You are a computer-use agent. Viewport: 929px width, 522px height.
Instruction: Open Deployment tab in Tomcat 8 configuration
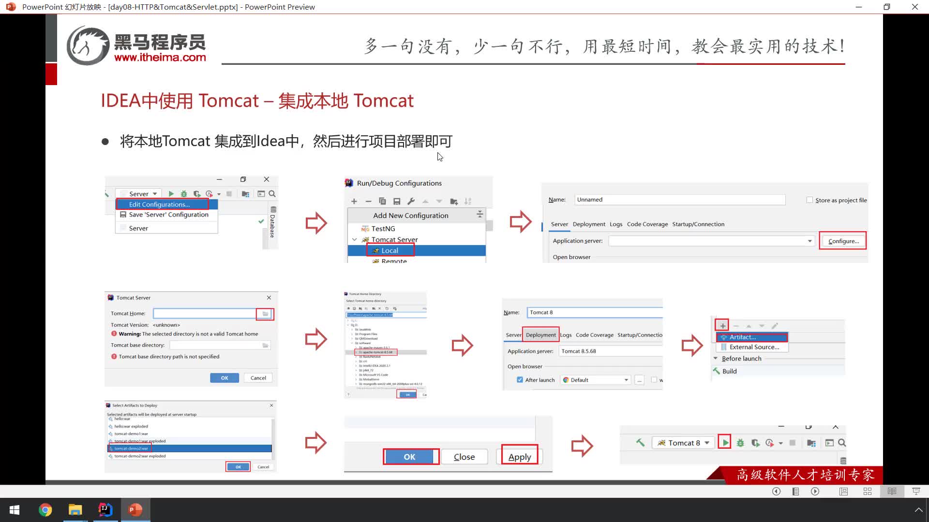tap(540, 335)
